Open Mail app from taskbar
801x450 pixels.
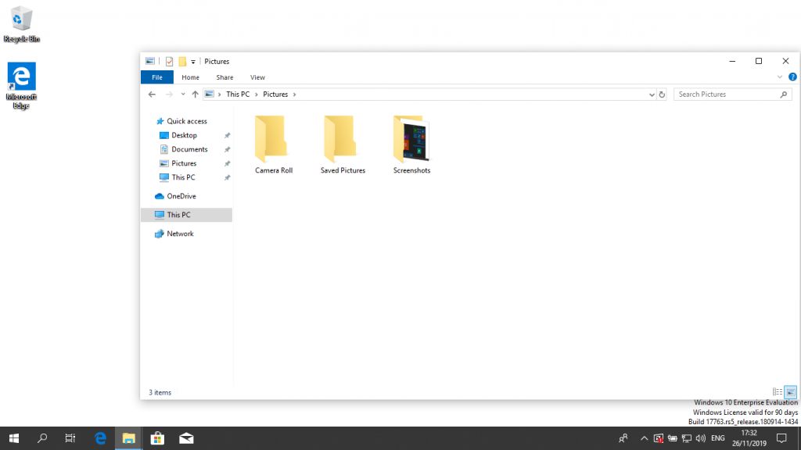coord(186,438)
